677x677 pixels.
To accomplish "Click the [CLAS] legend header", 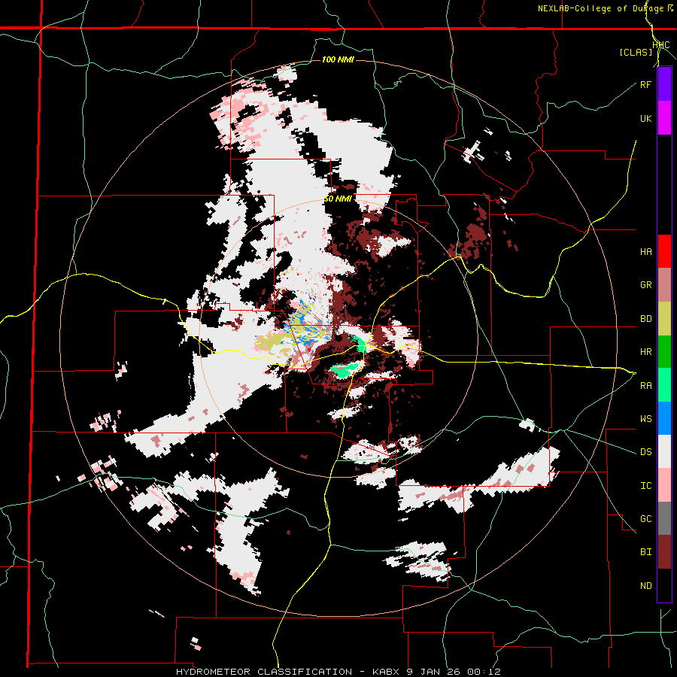I will tap(636, 53).
